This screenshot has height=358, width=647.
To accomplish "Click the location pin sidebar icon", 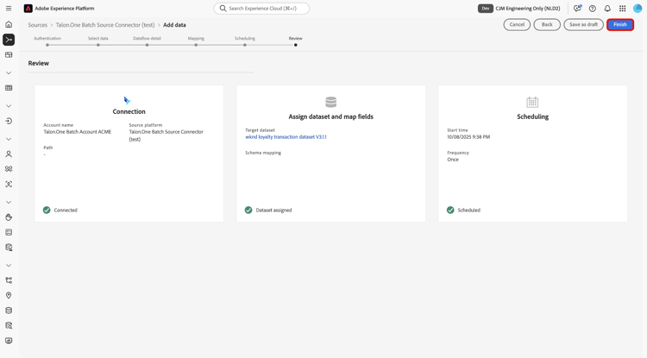I will (x=9, y=295).
